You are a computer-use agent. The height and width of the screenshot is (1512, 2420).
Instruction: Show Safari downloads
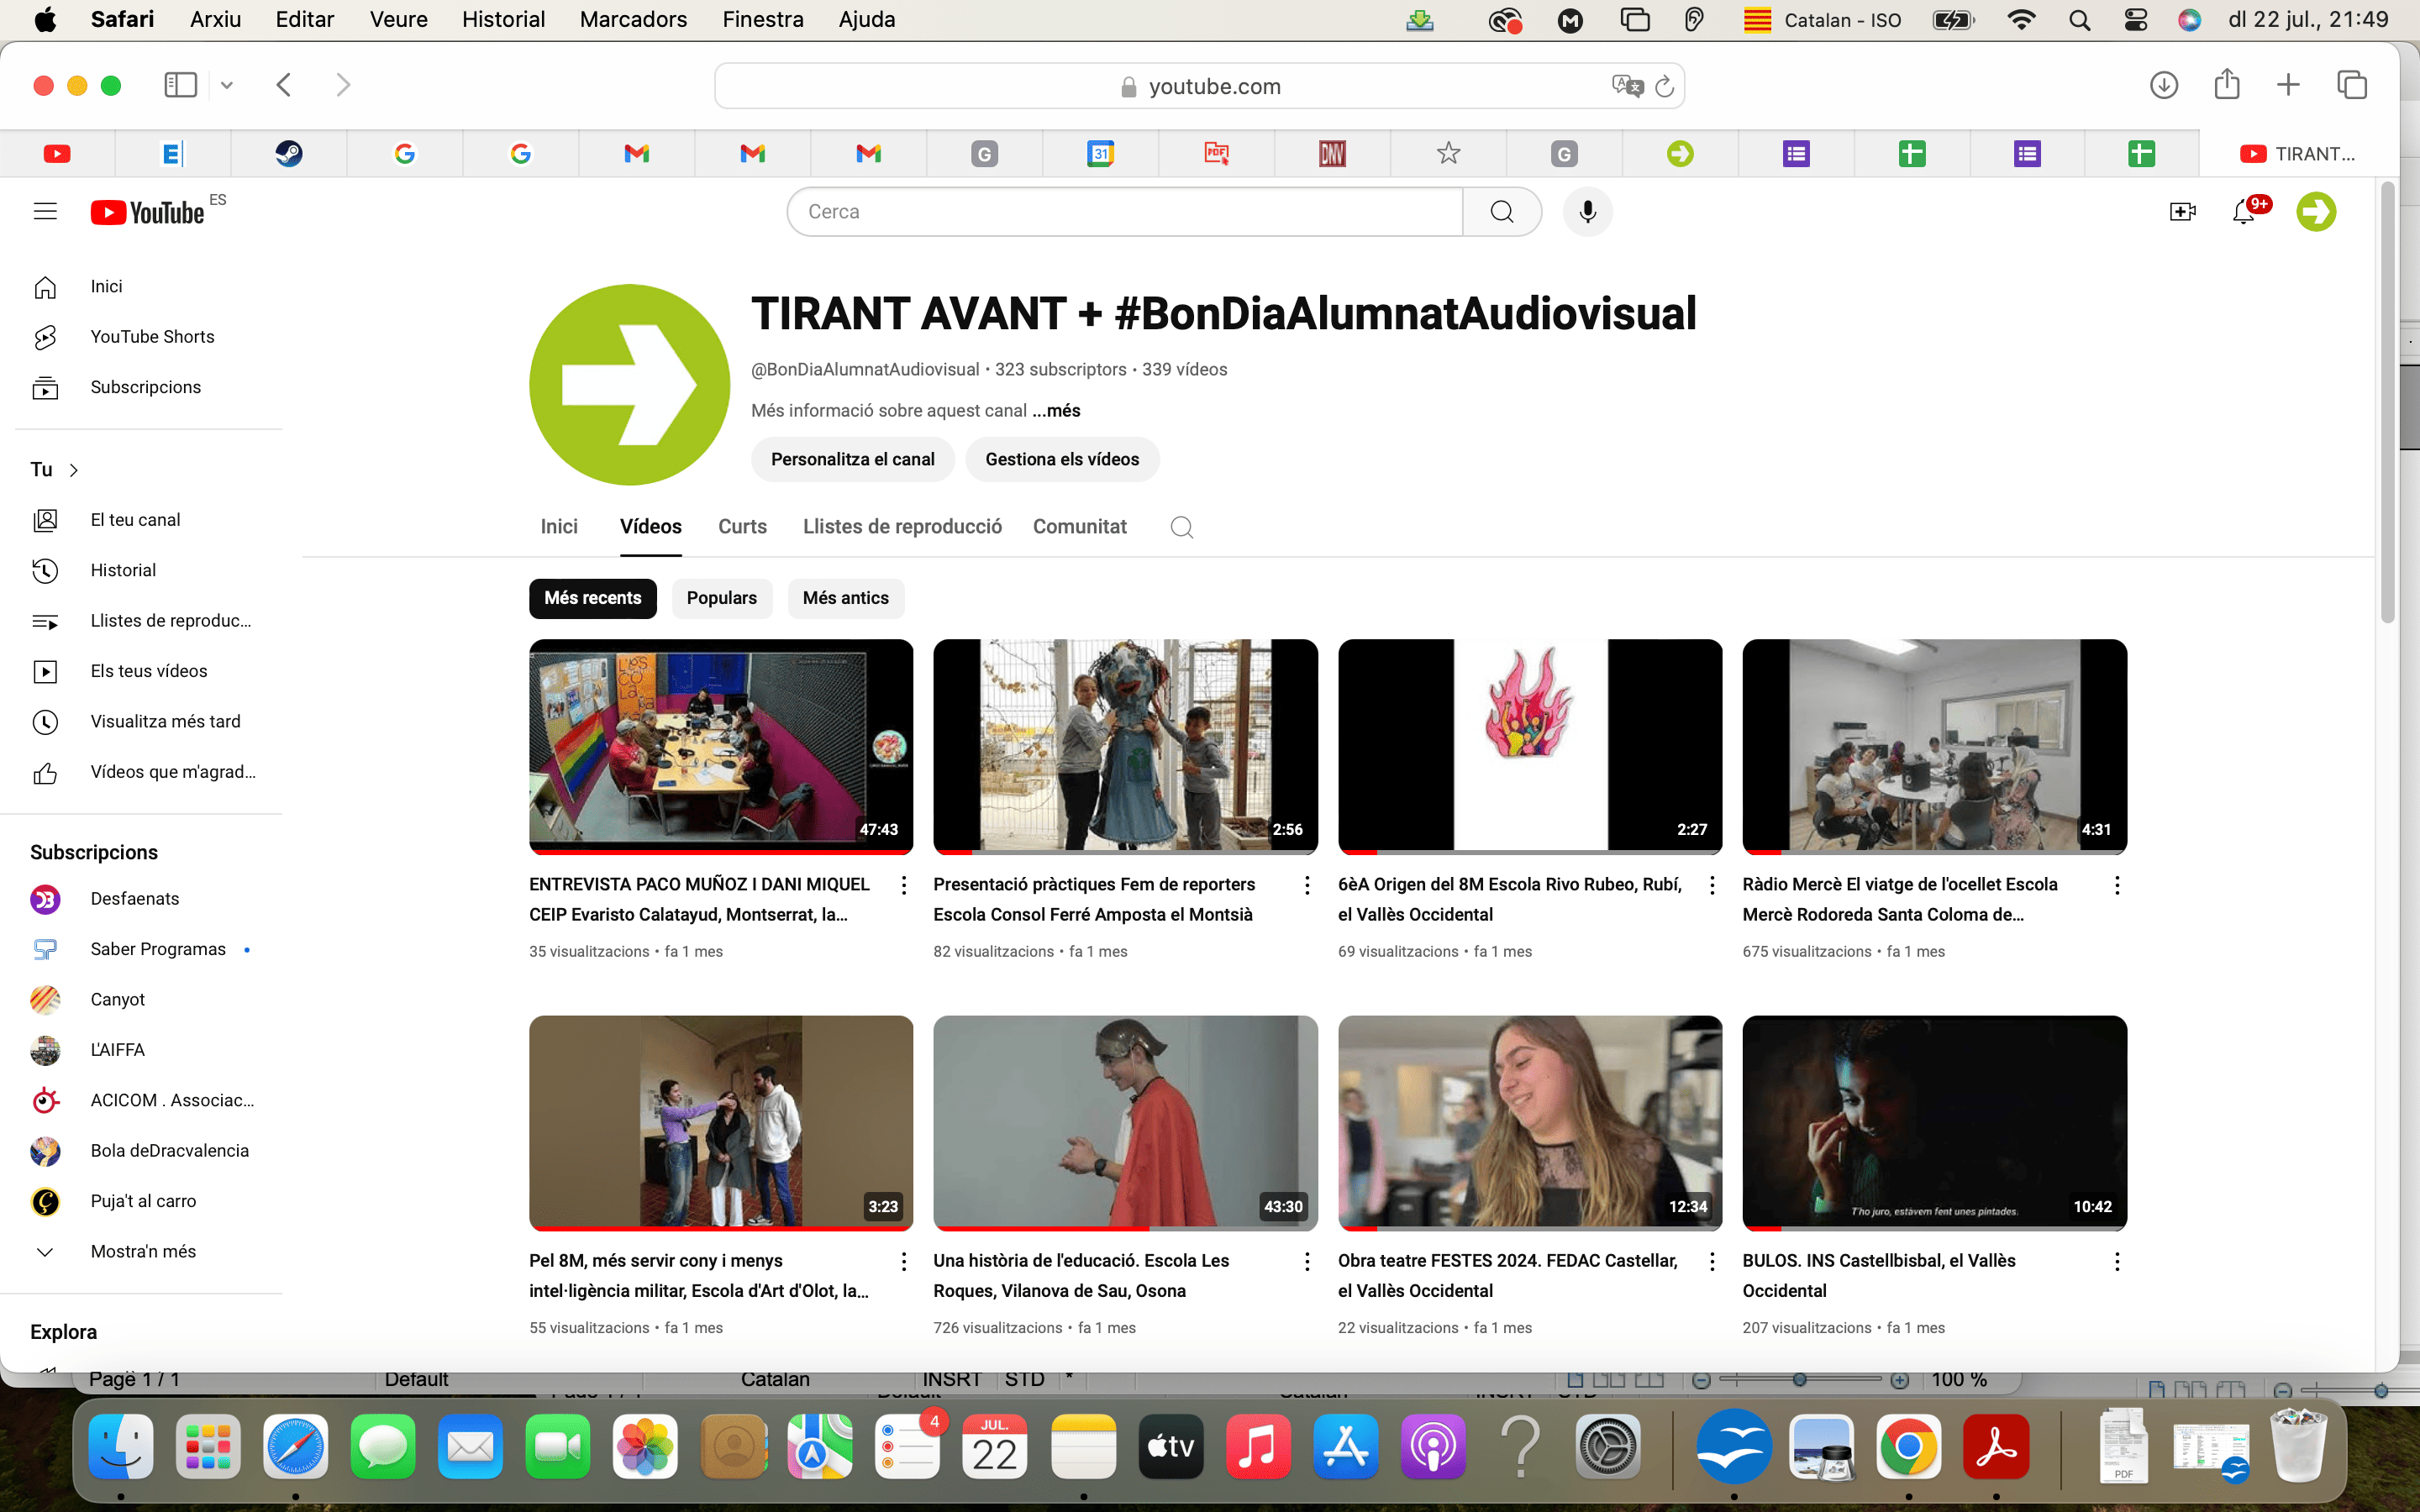coord(2164,85)
